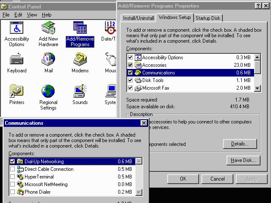Open the Regional Settings globe icon
This screenshot has width=271, height=203.
(x=48, y=92)
